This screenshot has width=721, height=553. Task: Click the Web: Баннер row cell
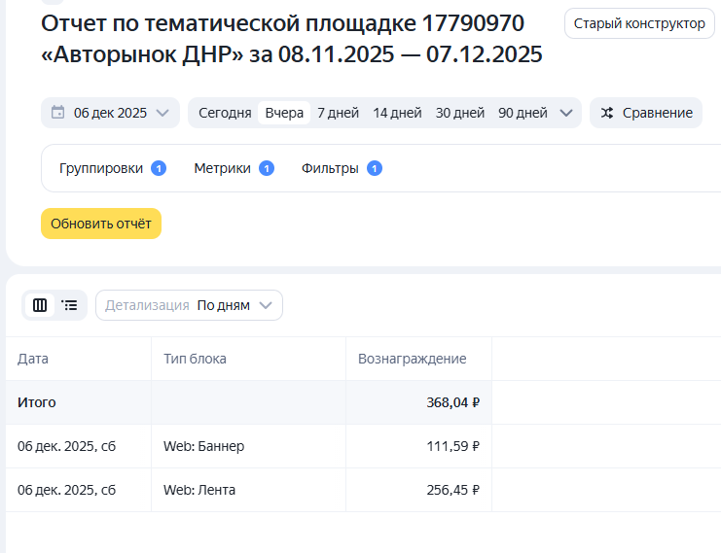[204, 446]
